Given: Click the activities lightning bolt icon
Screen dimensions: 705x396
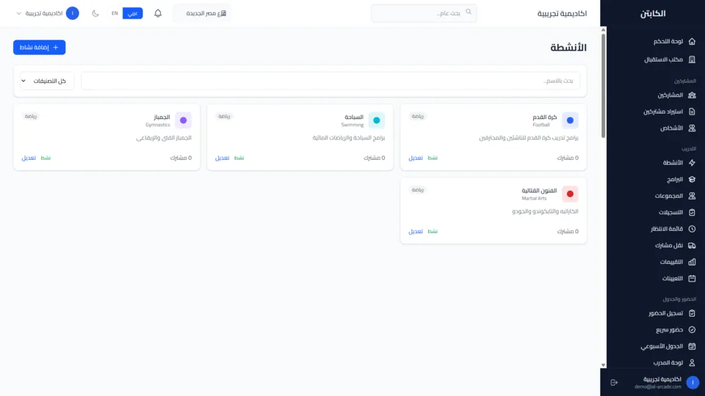Looking at the screenshot, I should coord(692,163).
